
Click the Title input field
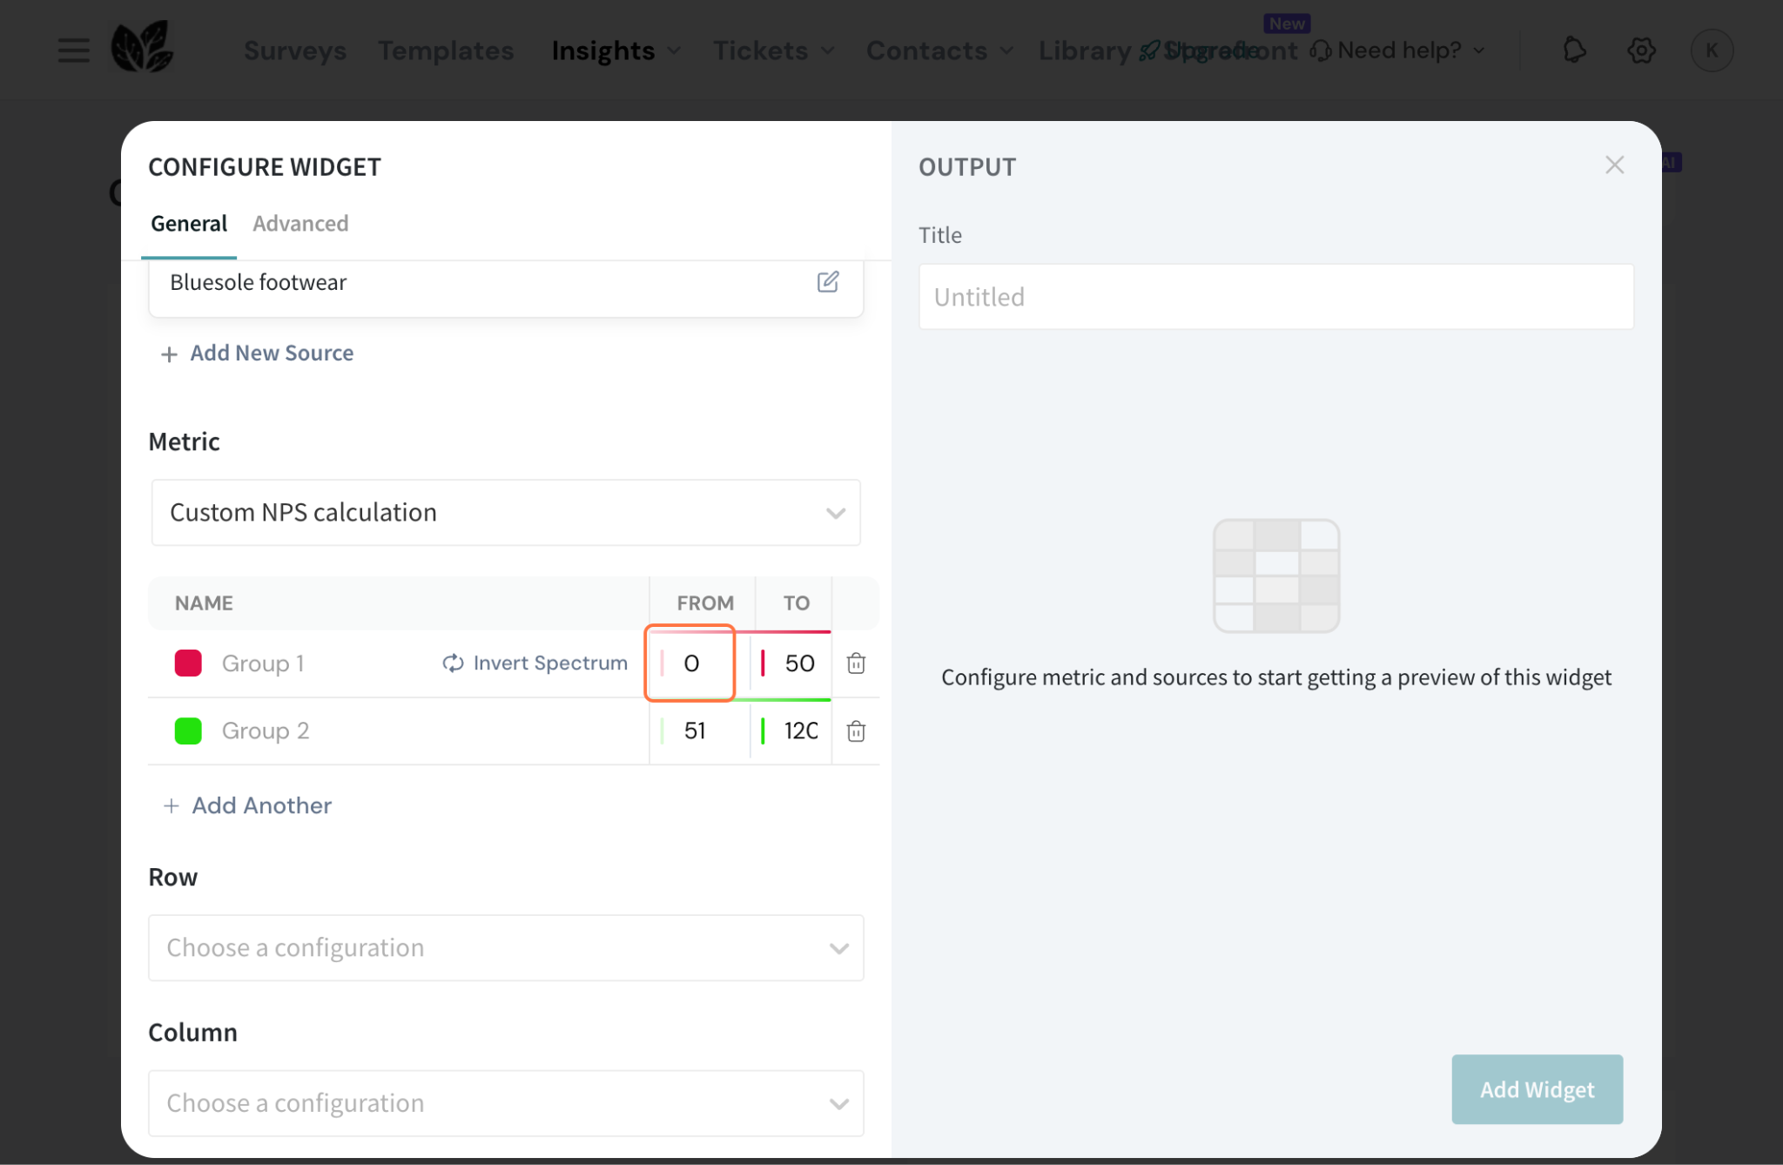point(1275,297)
